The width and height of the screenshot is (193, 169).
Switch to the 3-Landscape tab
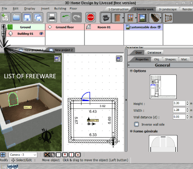pos(168,9)
